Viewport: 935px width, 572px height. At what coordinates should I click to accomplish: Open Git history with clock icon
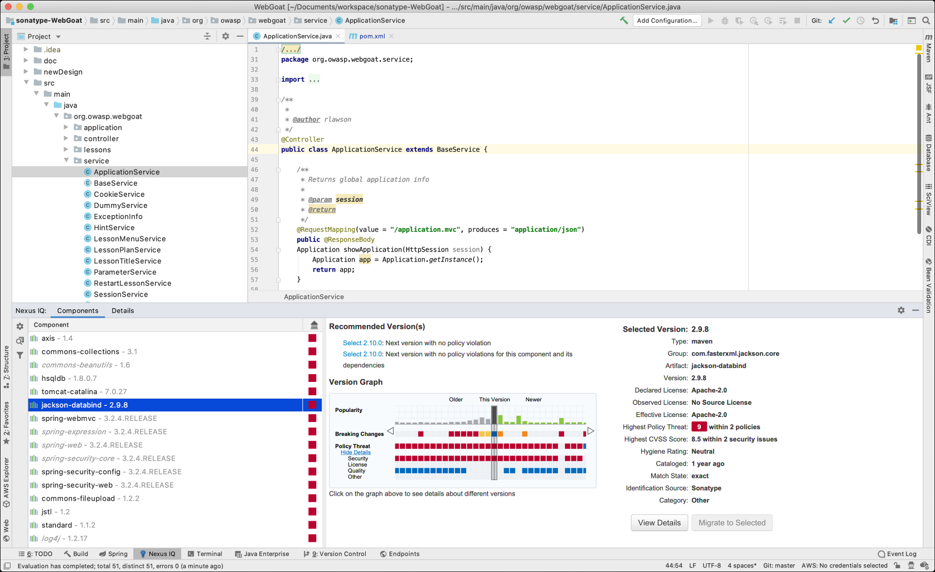[860, 21]
